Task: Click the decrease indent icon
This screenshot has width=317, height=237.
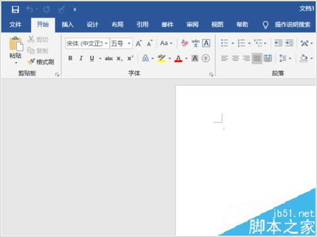Action: pyautogui.click(x=279, y=43)
